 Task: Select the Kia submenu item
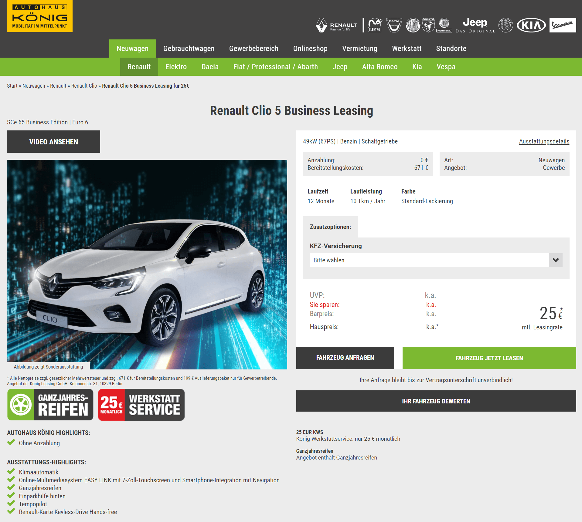[x=417, y=67]
